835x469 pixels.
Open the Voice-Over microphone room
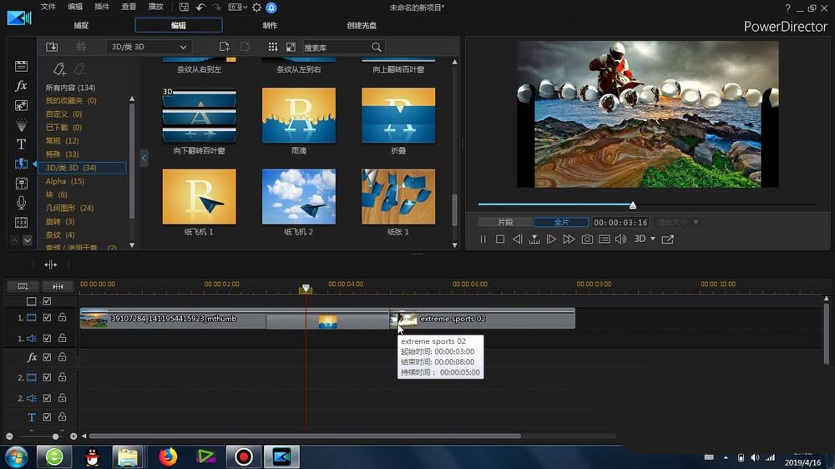pyautogui.click(x=22, y=203)
